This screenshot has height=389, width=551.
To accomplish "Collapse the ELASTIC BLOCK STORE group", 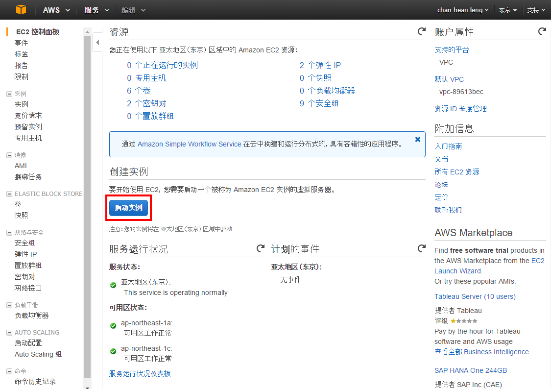I will (9, 194).
